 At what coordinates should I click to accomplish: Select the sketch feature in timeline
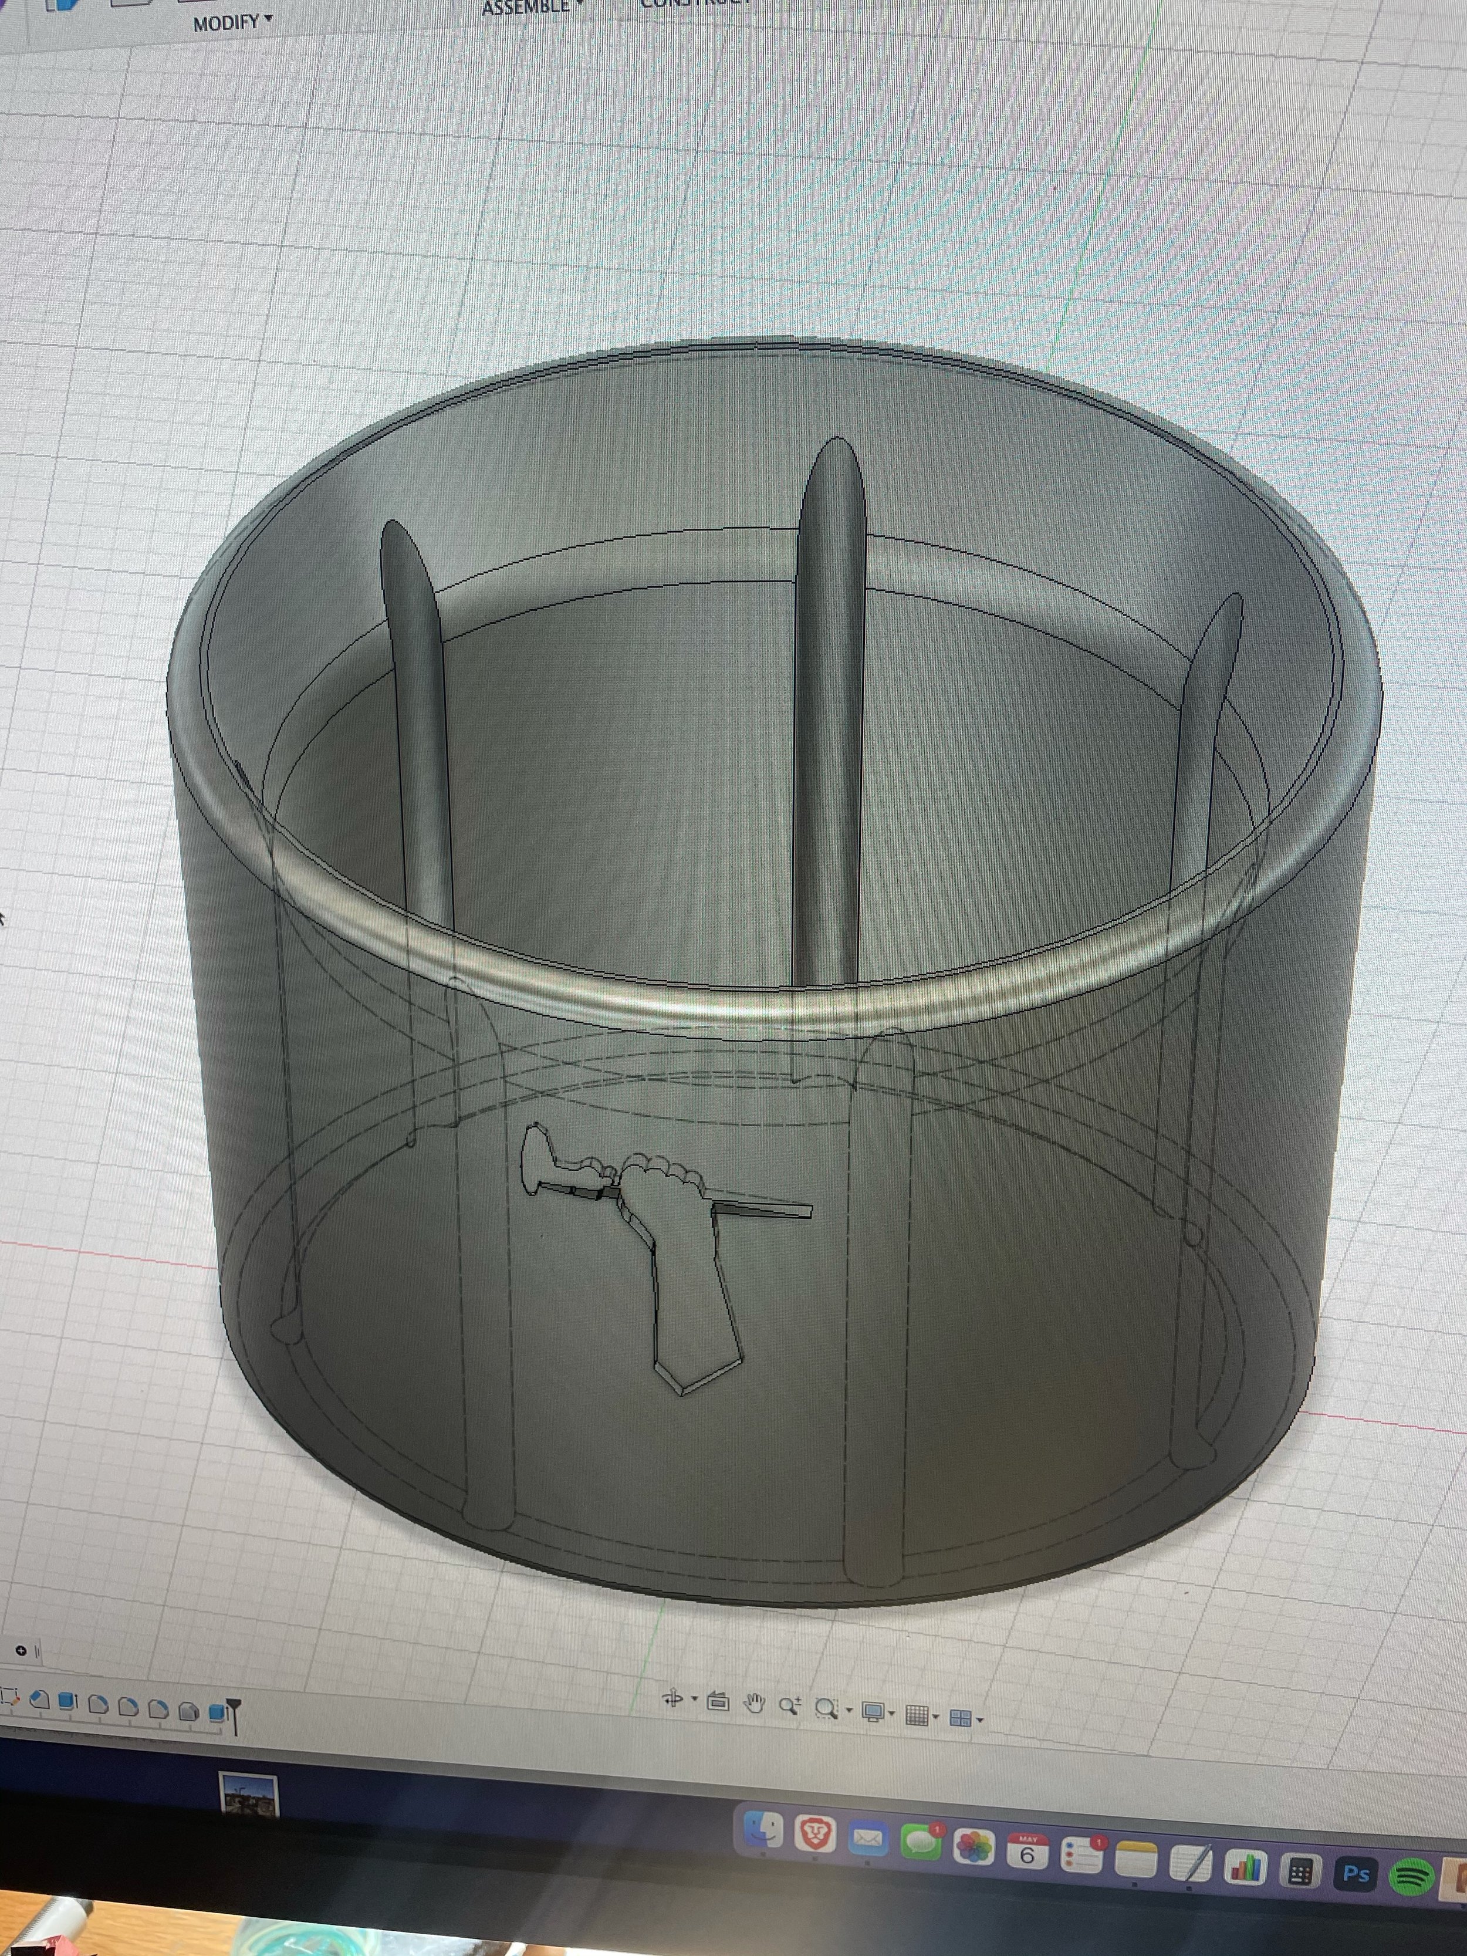point(11,1697)
